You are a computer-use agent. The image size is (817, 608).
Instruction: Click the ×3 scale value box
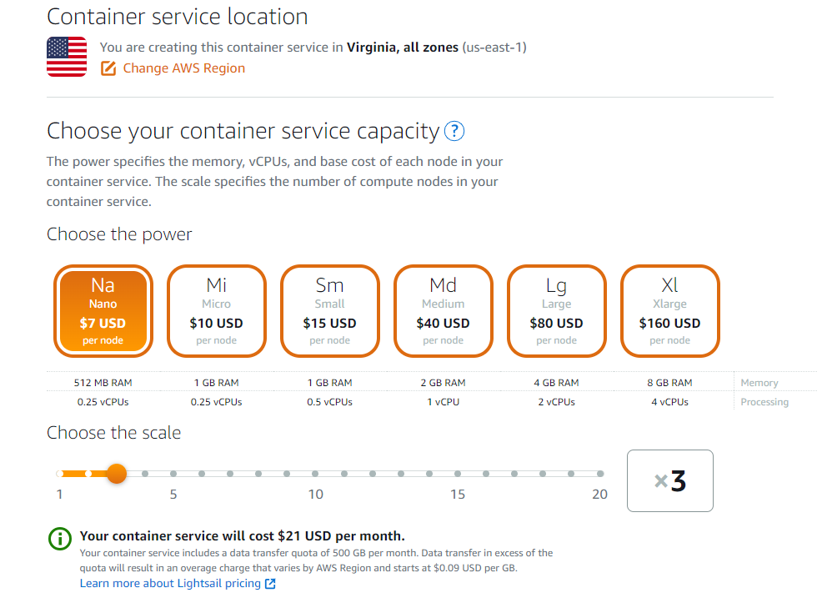click(x=670, y=480)
